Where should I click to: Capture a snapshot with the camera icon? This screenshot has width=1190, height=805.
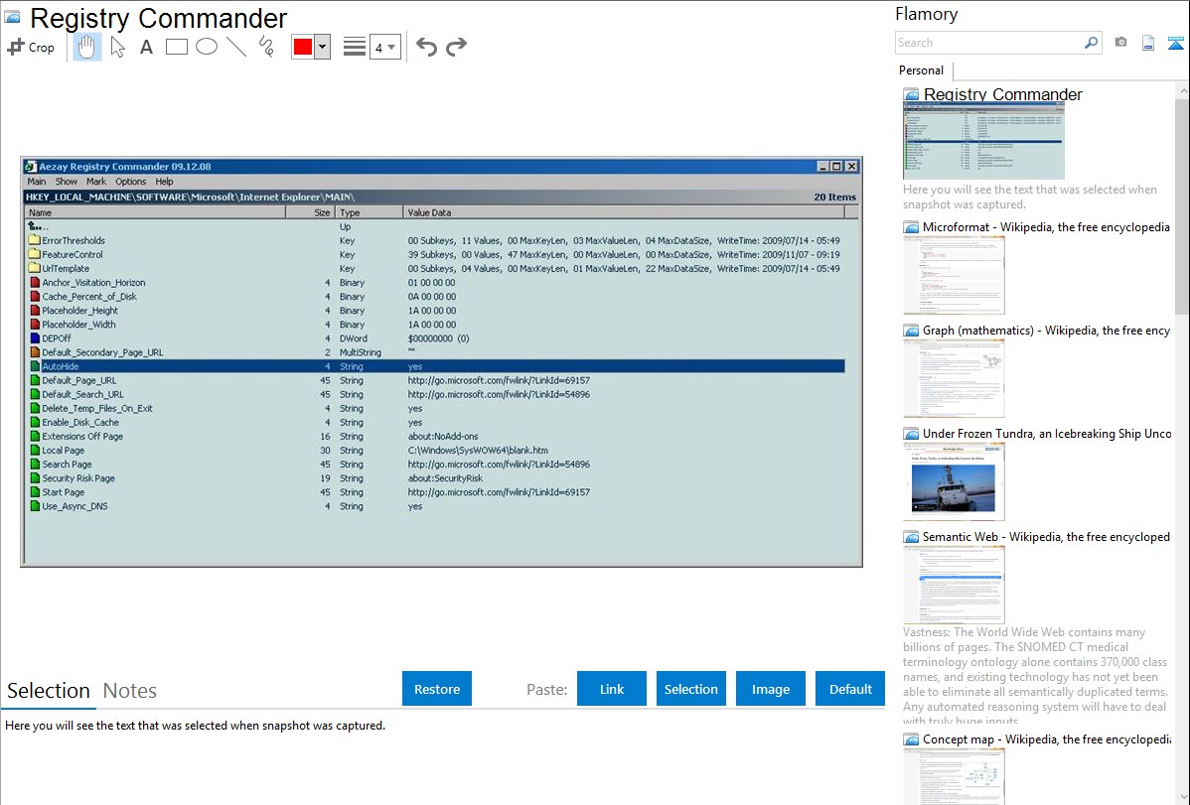pyautogui.click(x=1120, y=43)
